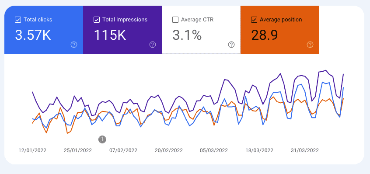
Task: Click the 07/02/2022 date axis label
Action: coord(123,150)
